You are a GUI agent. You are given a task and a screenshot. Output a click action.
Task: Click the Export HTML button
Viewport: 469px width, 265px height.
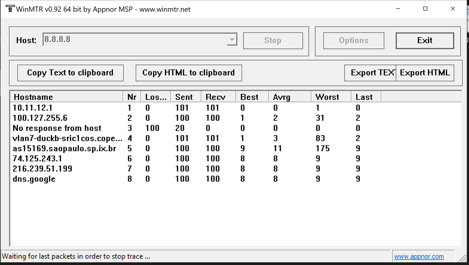pyautogui.click(x=425, y=73)
